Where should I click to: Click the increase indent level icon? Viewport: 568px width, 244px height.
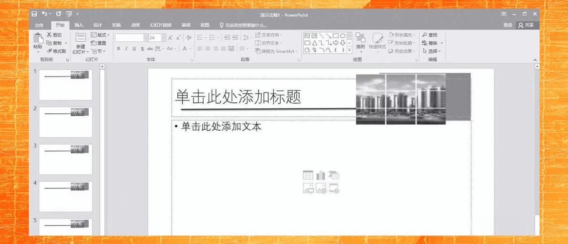[235, 38]
